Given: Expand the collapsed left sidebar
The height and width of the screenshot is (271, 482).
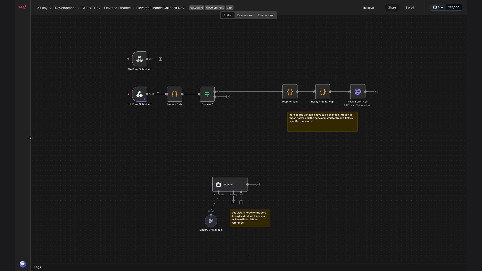Looking at the screenshot, I should point(30,138).
